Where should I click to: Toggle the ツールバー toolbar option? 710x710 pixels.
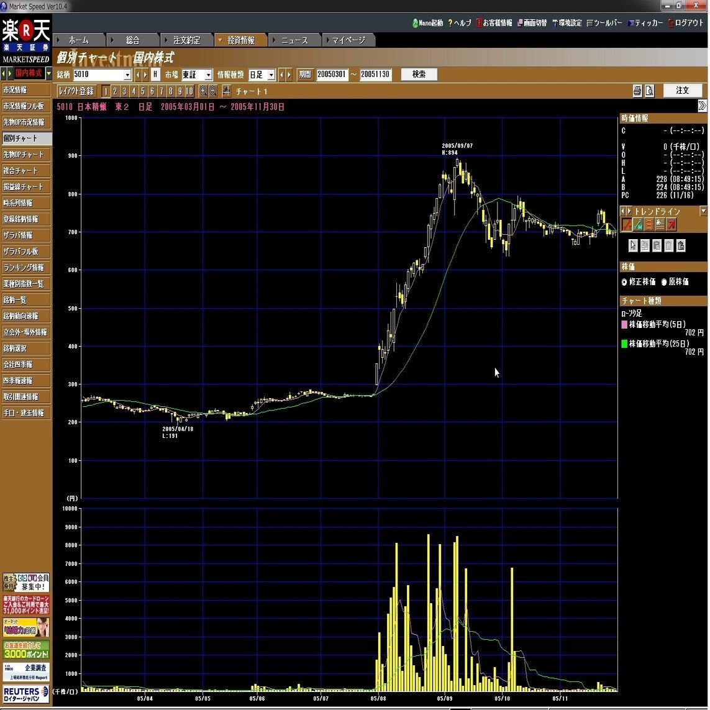604,22
